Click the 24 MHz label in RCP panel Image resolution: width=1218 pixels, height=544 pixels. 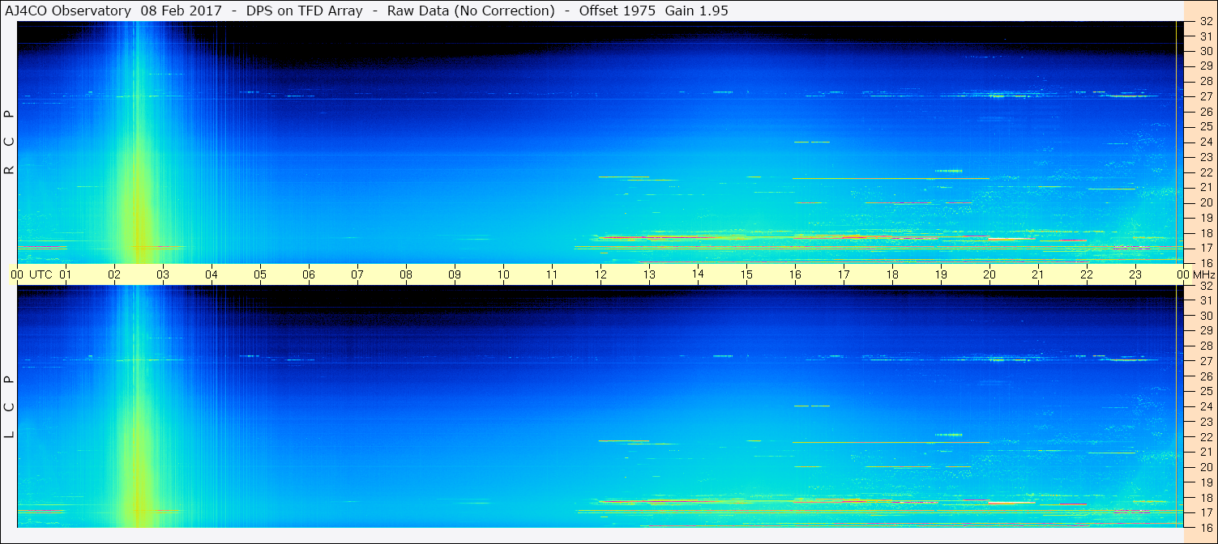1205,142
